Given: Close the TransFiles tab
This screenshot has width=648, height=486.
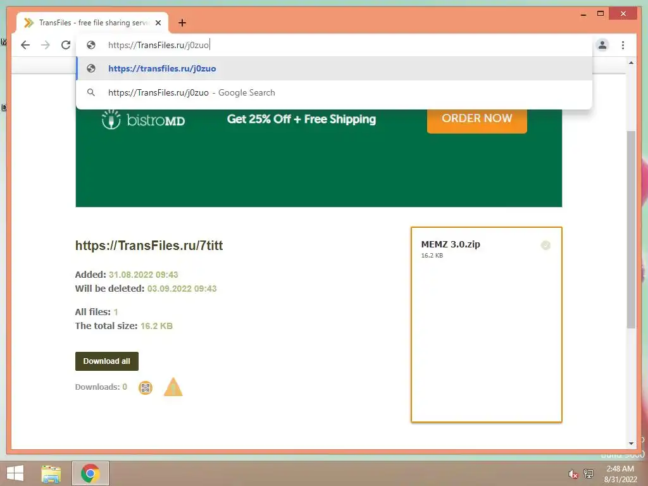Looking at the screenshot, I should (158, 23).
